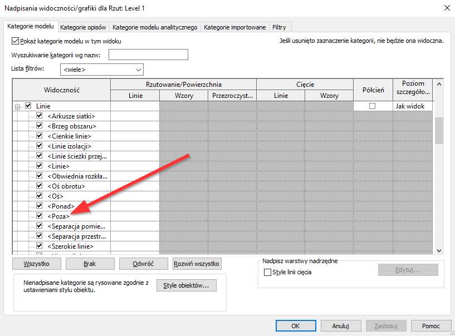Click the table scrollbar down arrow
Screen dimensions: 455x336
tap(439, 250)
